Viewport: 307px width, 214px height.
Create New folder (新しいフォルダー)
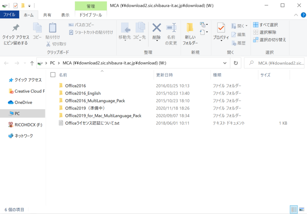tap(190, 34)
